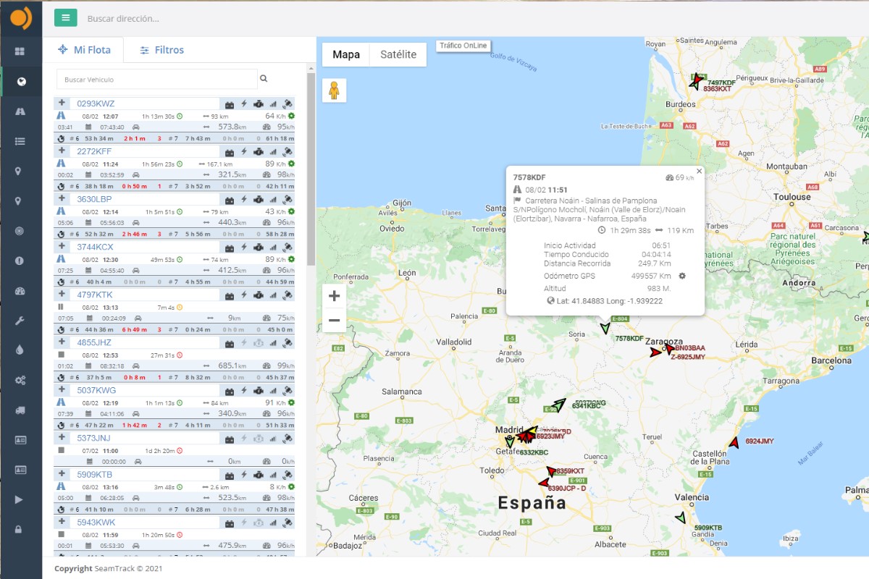Expand the 5037KWG vehicle details
The image size is (869, 579).
tap(62, 390)
